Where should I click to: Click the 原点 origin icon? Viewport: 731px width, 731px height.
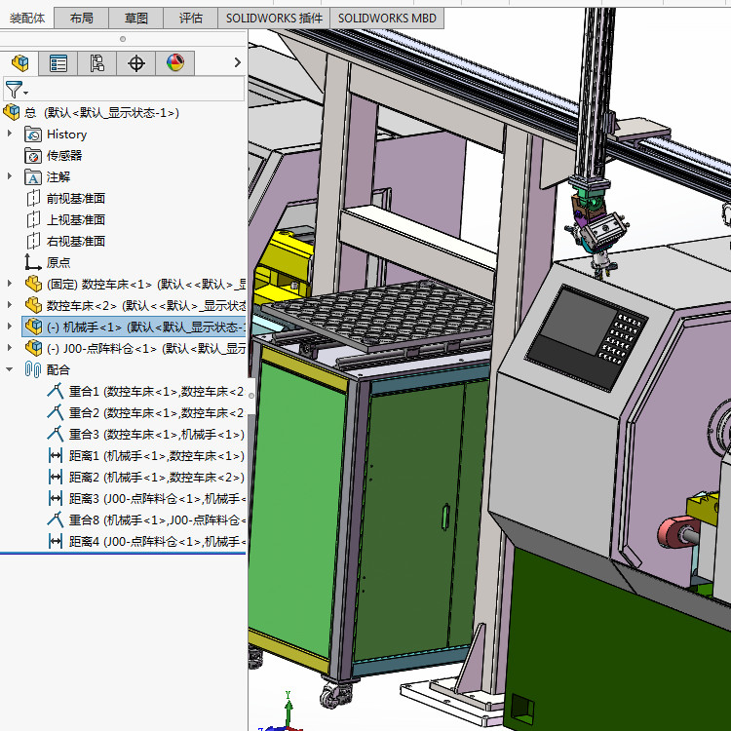pos(32,262)
